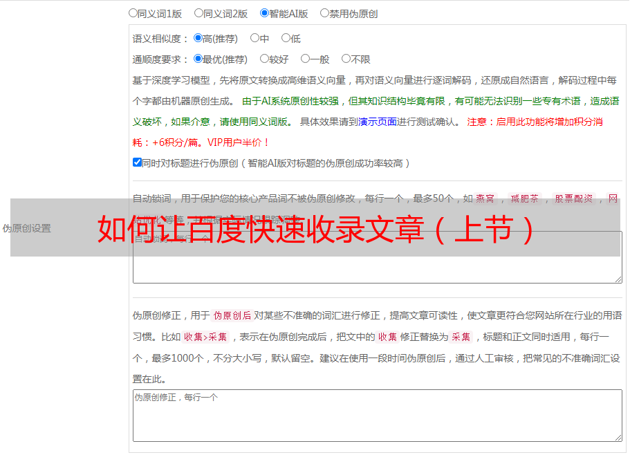The image size is (630, 455).
Task: Set 语义相似度 to 中
Action: 254,38
